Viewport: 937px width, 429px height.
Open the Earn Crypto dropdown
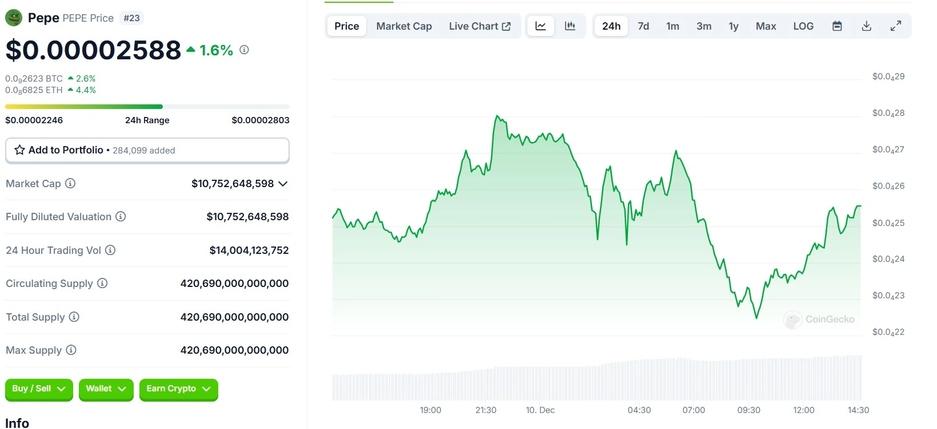178,389
